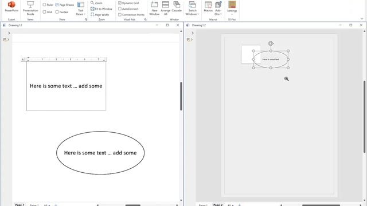367x206 pixels.
Task: Switch to Page-1 tab in Drawing1:2 window
Action: pyautogui.click(x=203, y=205)
